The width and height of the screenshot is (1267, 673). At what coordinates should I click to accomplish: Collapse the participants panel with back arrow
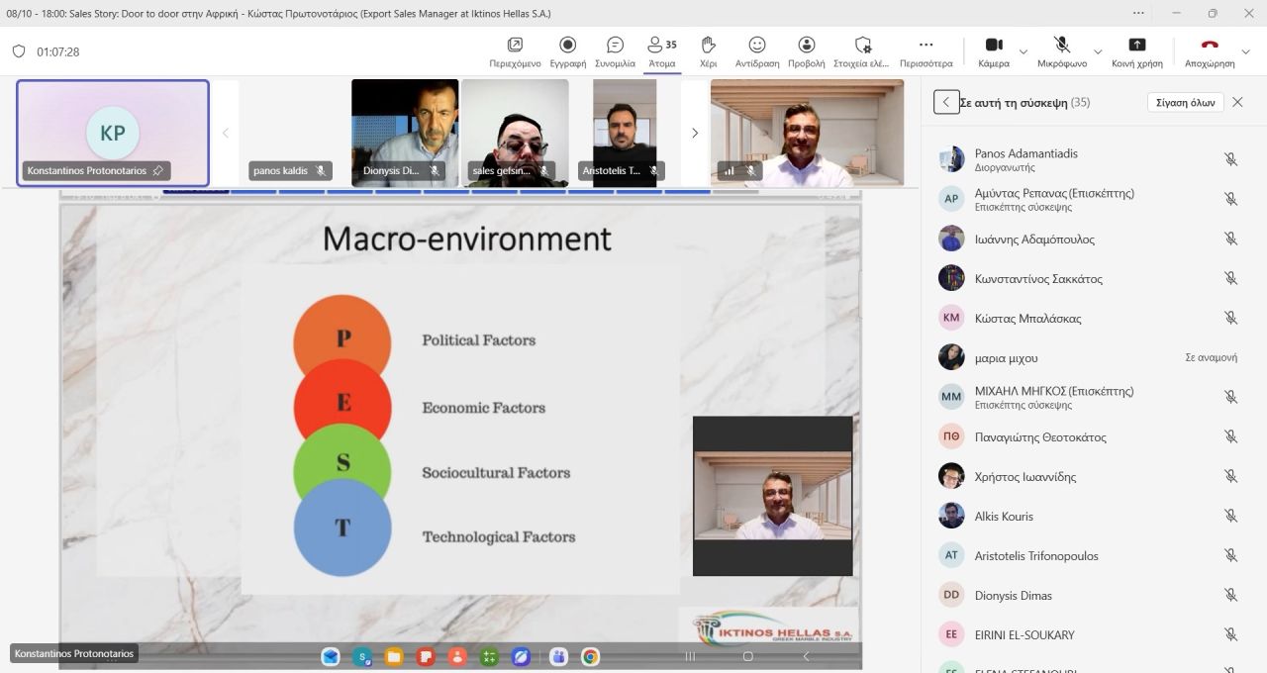click(946, 102)
